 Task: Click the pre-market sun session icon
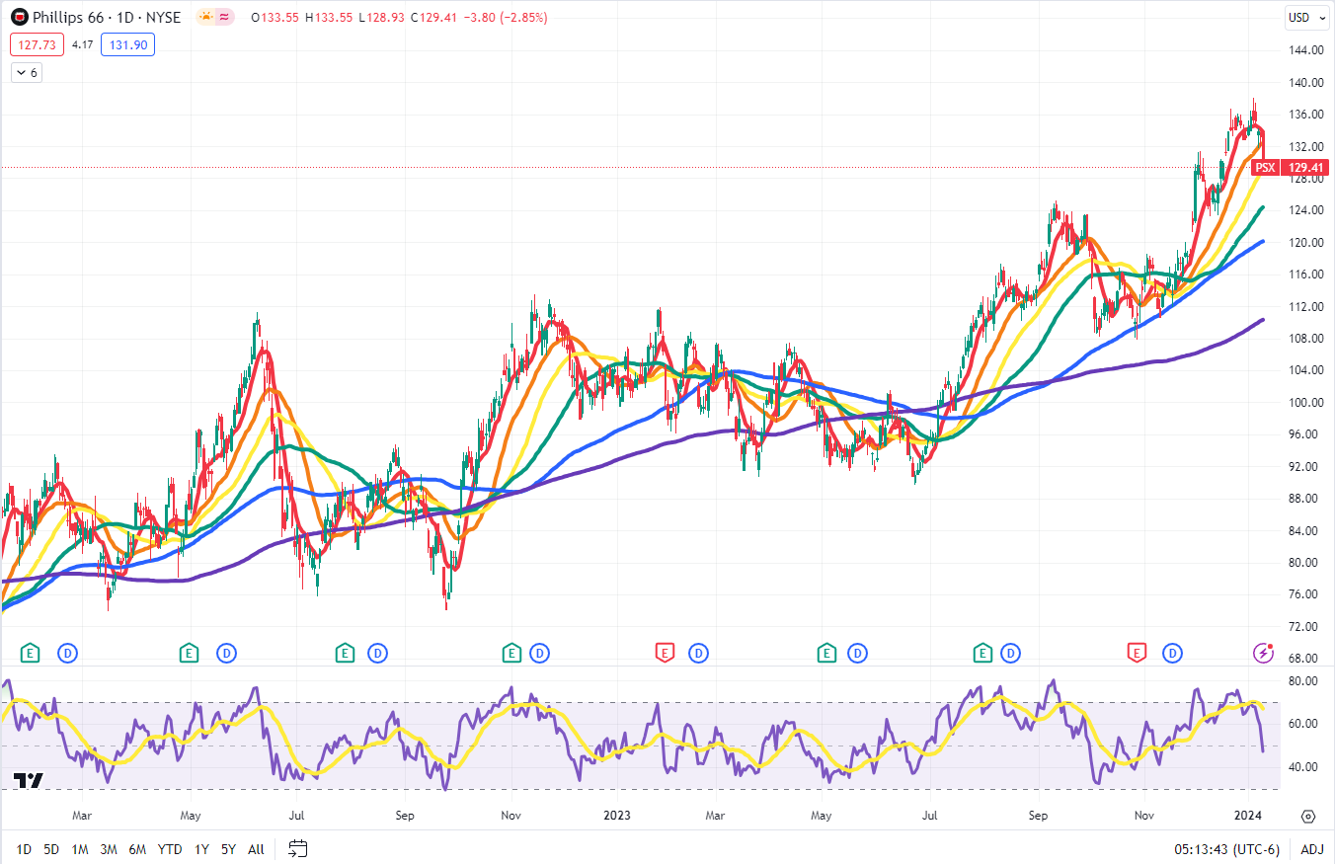206,17
